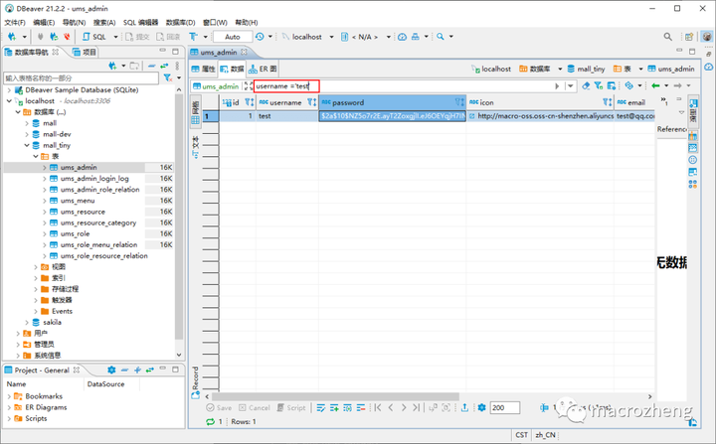Viewport: 716px width, 444px height.
Task: Click the password column filter icon
Action: point(459,102)
